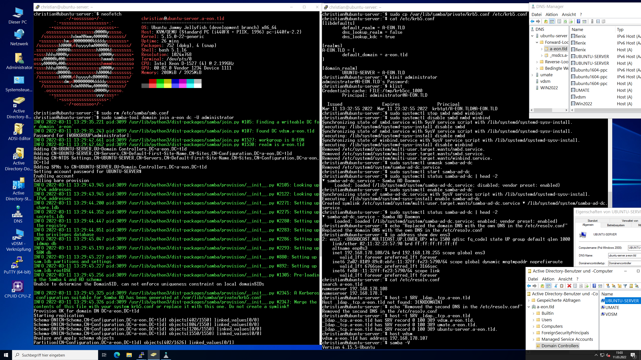Launch CPUID CPU-Z desktop shortcut
Image resolution: width=641 pixels, height=360 pixels.
(x=18, y=289)
